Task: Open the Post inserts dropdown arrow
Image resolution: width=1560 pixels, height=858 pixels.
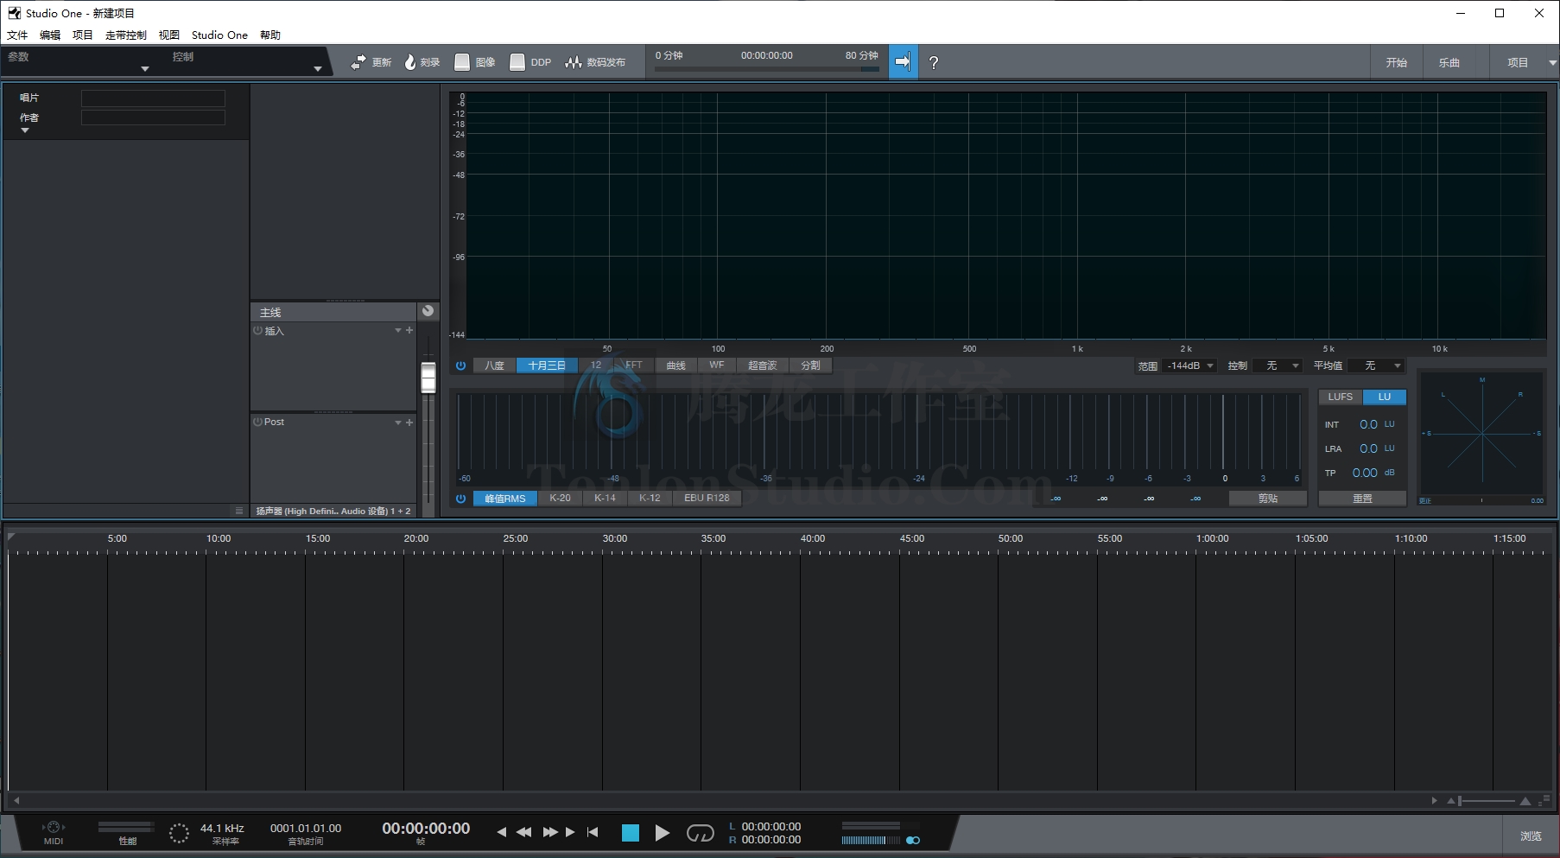Action: [x=398, y=422]
